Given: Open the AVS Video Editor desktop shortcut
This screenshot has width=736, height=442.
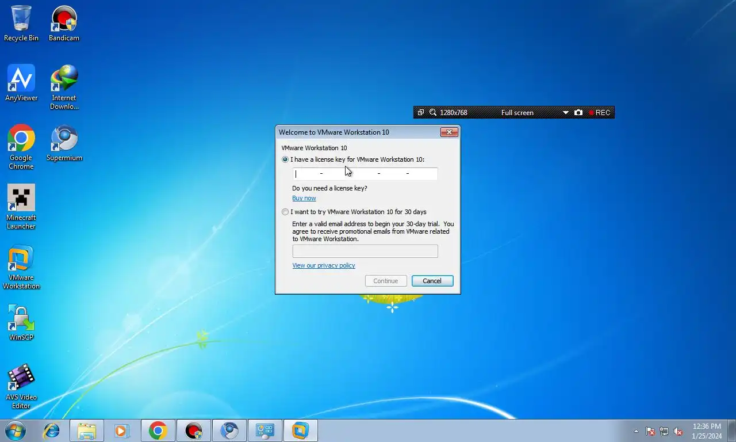Looking at the screenshot, I should pos(21,387).
